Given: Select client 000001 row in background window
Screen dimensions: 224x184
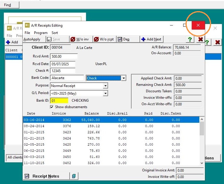Looking at the screenshot, I should coord(14,57).
